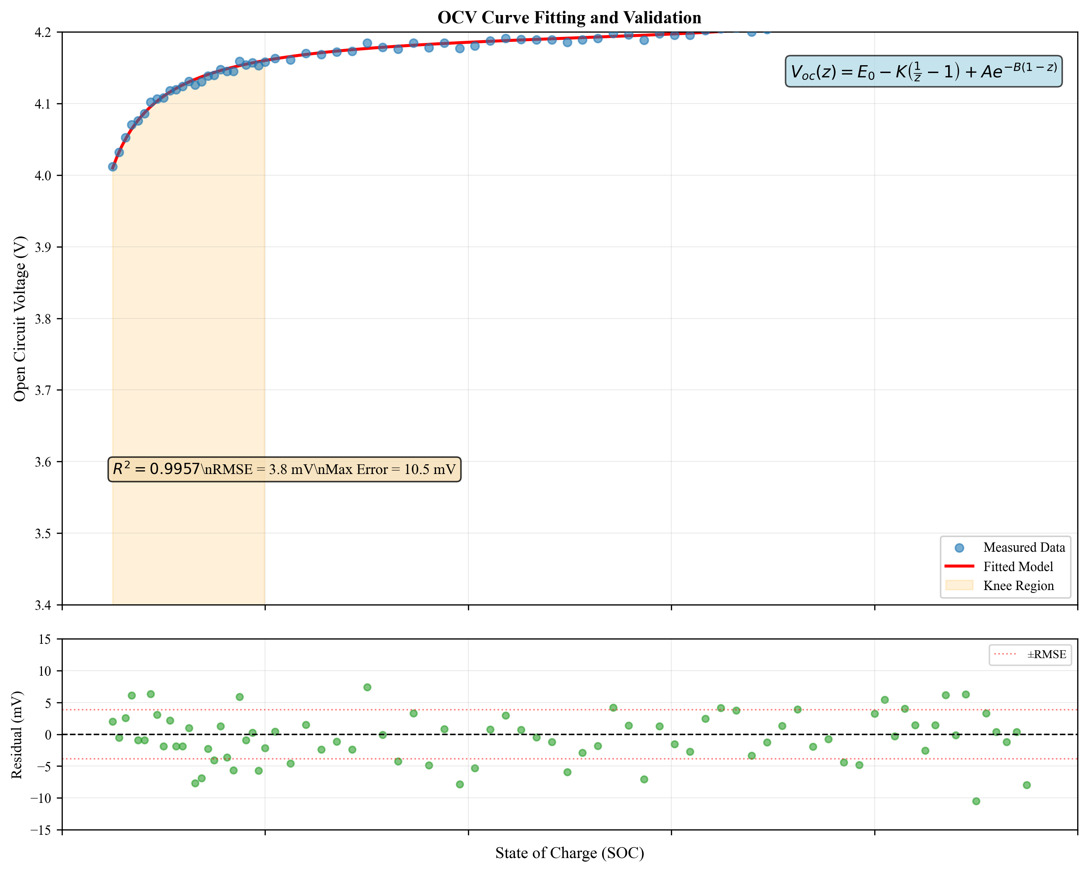Click the 4.0 tick label on voltage axis
The width and height of the screenshot is (1088, 872).
click(x=43, y=176)
